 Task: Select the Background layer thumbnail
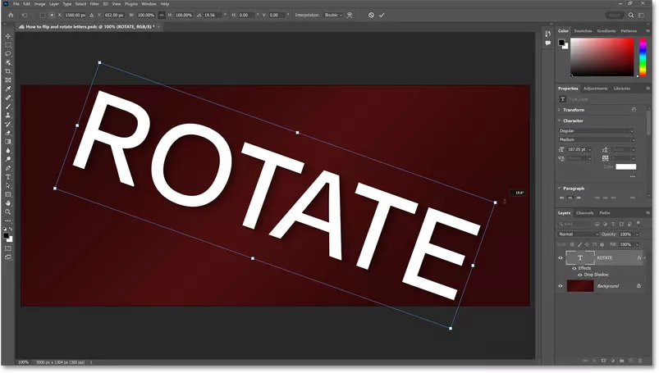[580, 286]
